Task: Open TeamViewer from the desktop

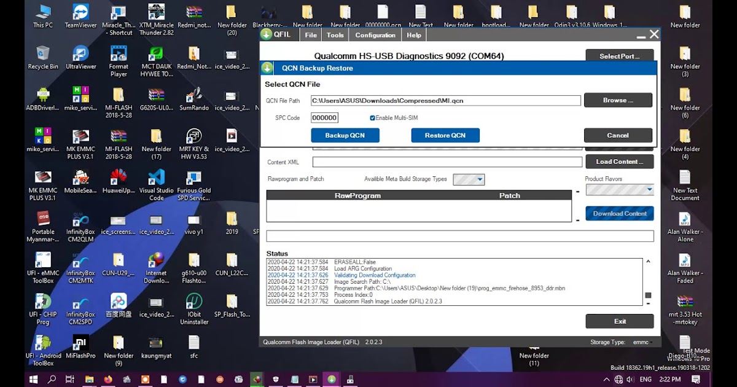Action: 80,17
